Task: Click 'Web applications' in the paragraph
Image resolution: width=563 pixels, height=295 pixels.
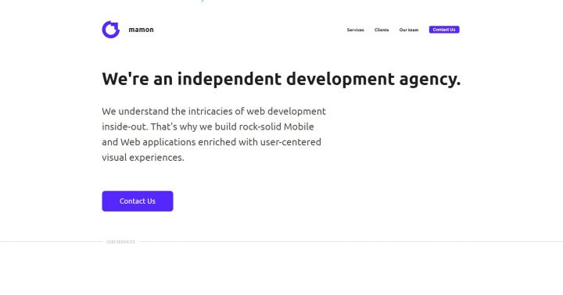Action: coord(158,142)
